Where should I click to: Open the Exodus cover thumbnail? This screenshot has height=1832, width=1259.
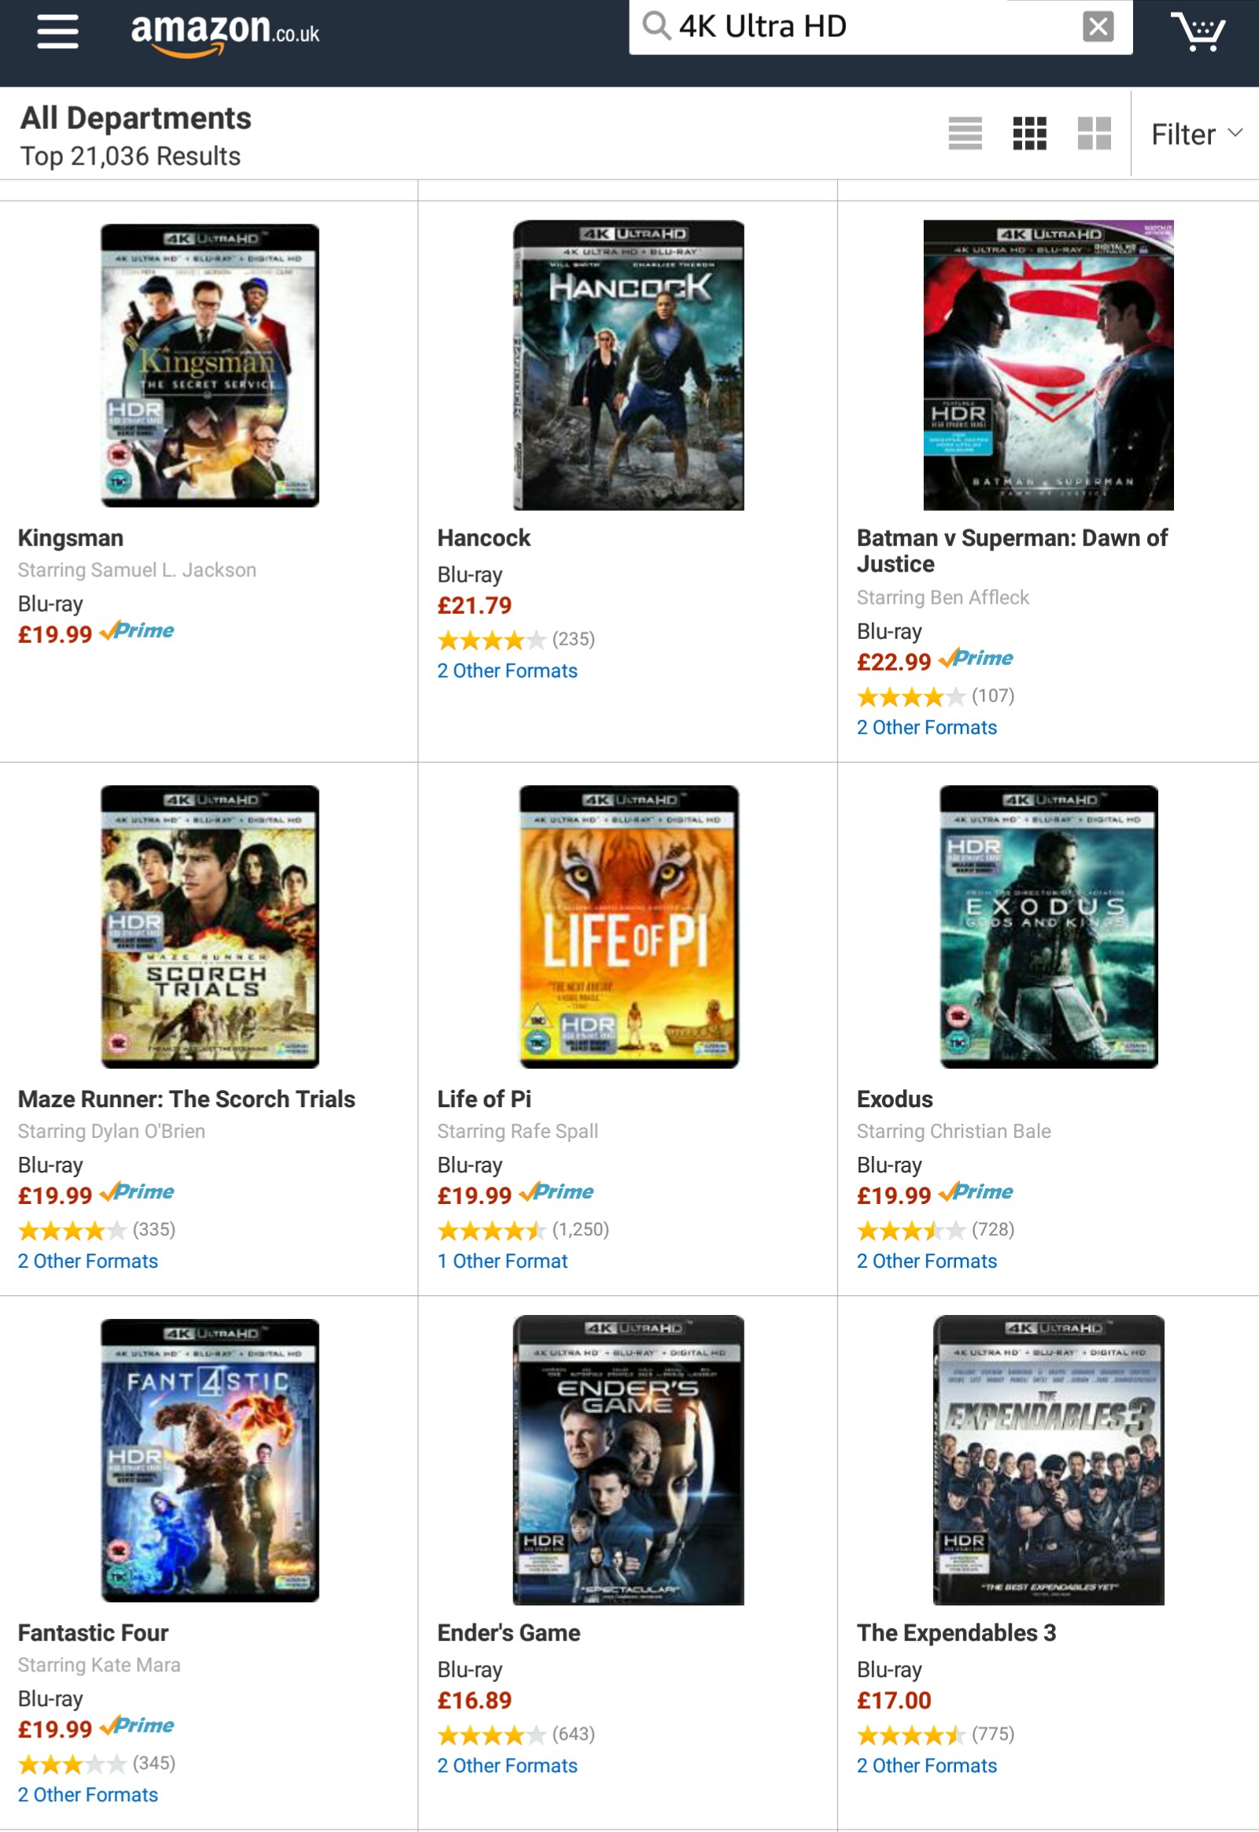pyautogui.click(x=1048, y=926)
